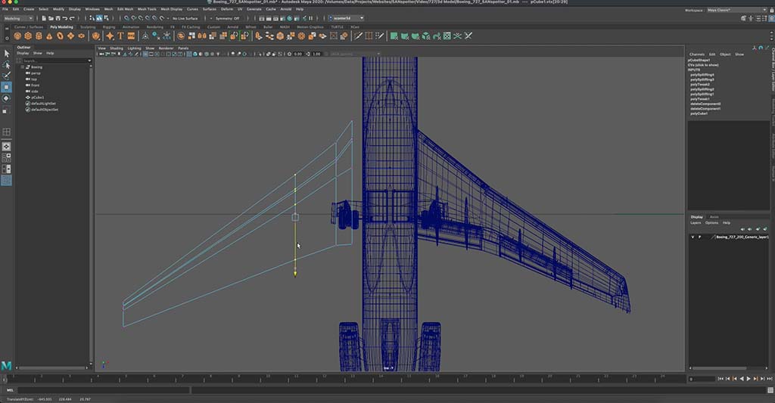Click the polygon sphere shelf icon

[18, 36]
